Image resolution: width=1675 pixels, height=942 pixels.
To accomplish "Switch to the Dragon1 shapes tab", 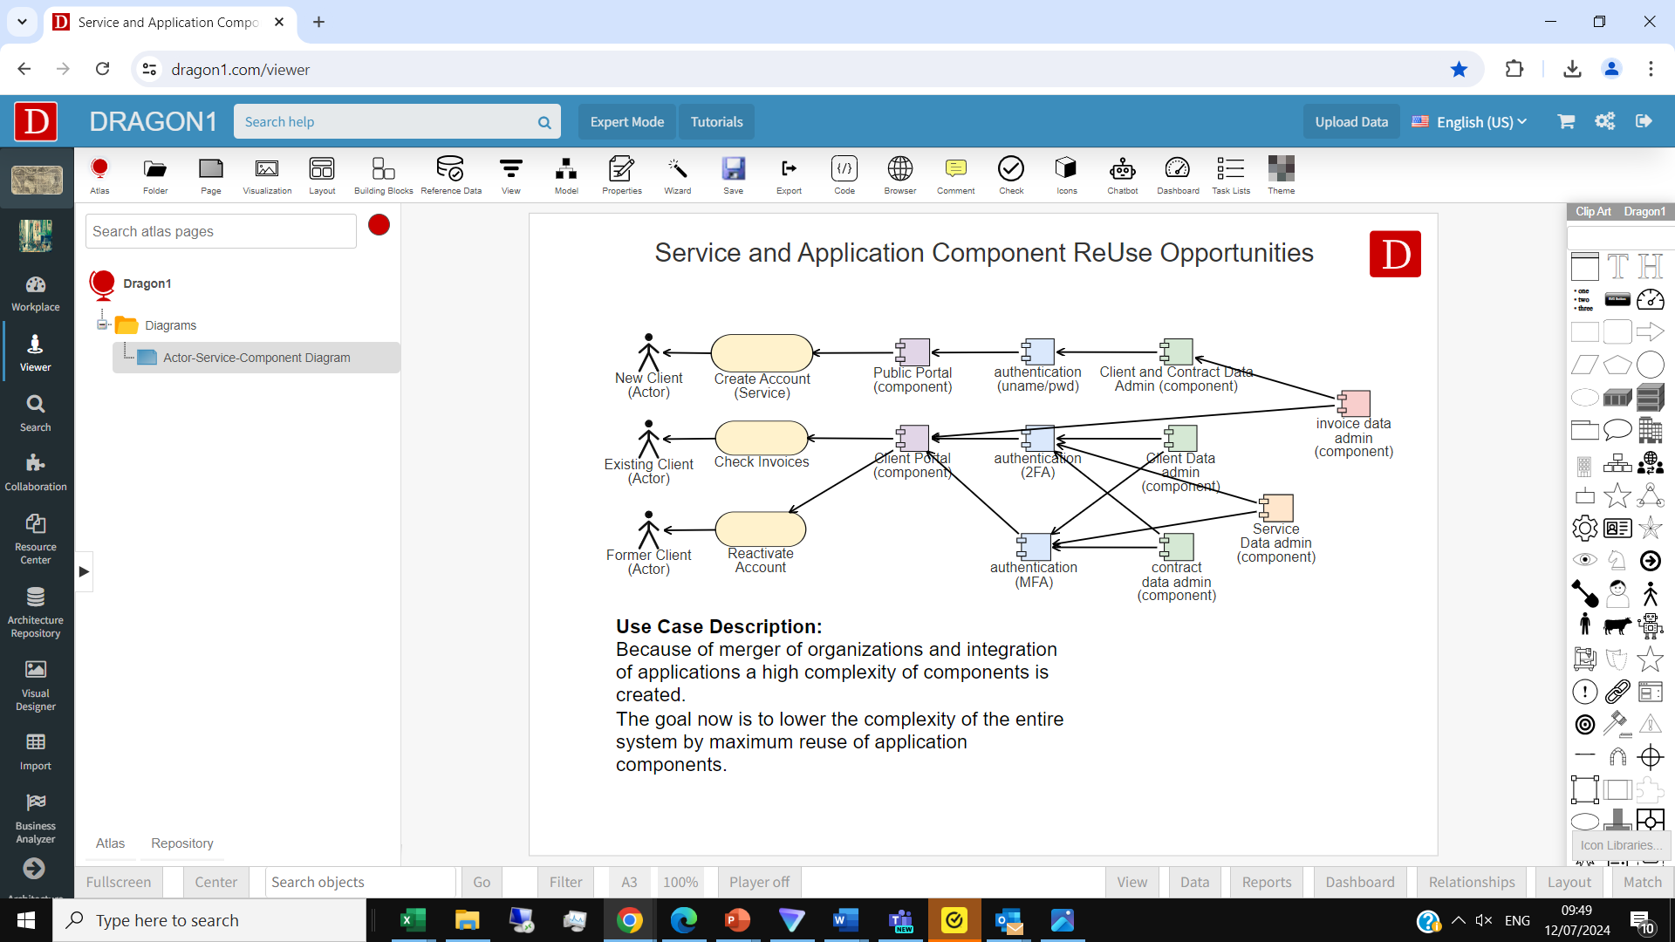I will pos(1644,212).
